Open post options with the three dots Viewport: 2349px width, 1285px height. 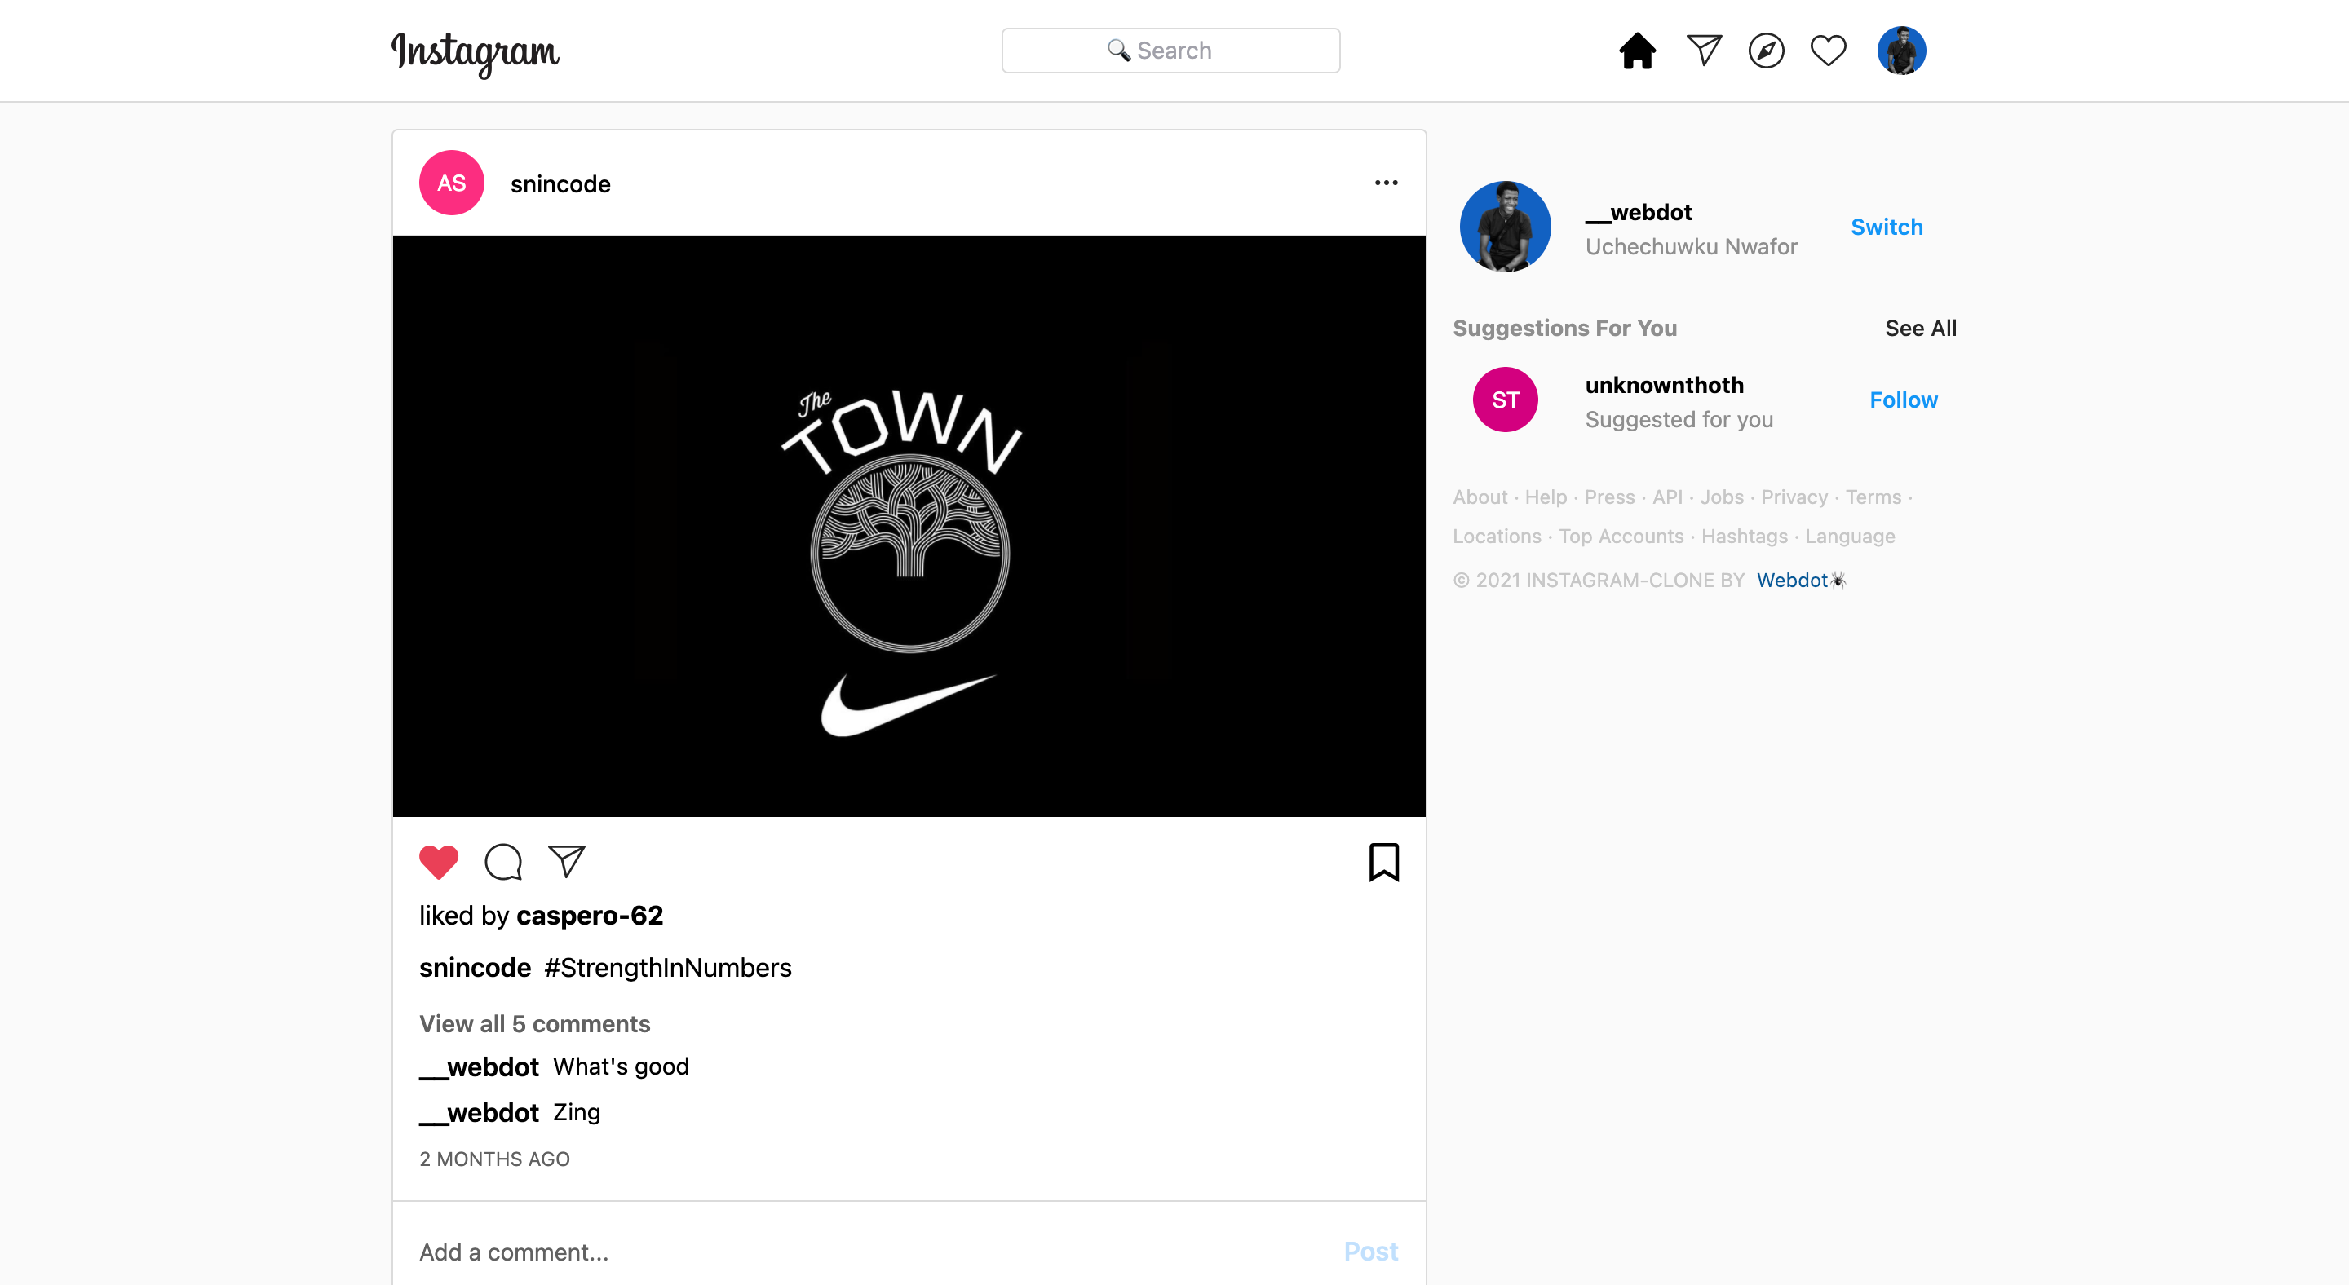click(x=1385, y=183)
